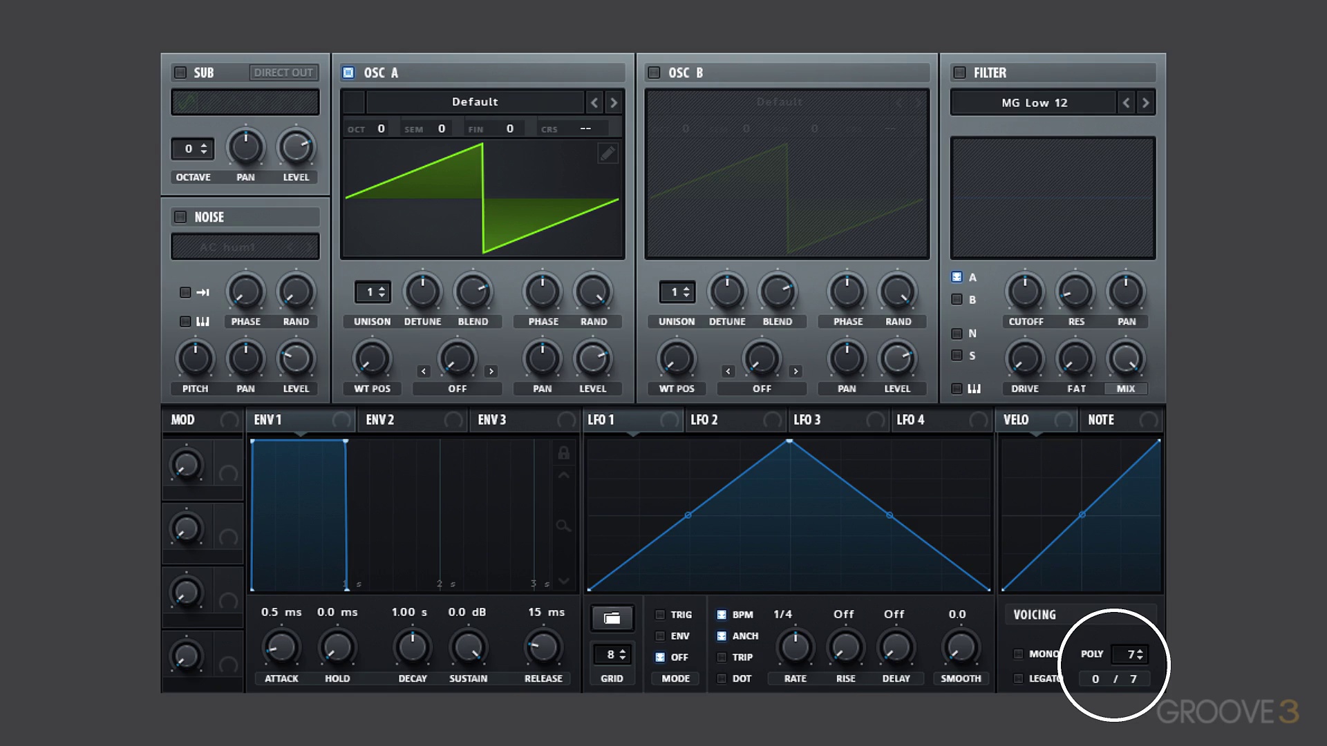This screenshot has width=1327, height=746.
Task: Click the right arrow to change the filter type
Action: [1145, 102]
